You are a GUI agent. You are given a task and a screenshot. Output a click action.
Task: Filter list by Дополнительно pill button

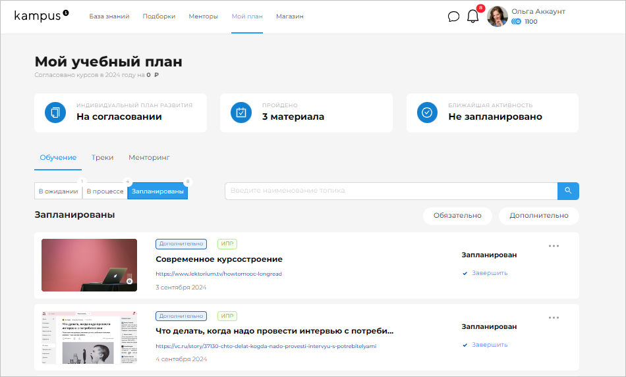point(539,216)
